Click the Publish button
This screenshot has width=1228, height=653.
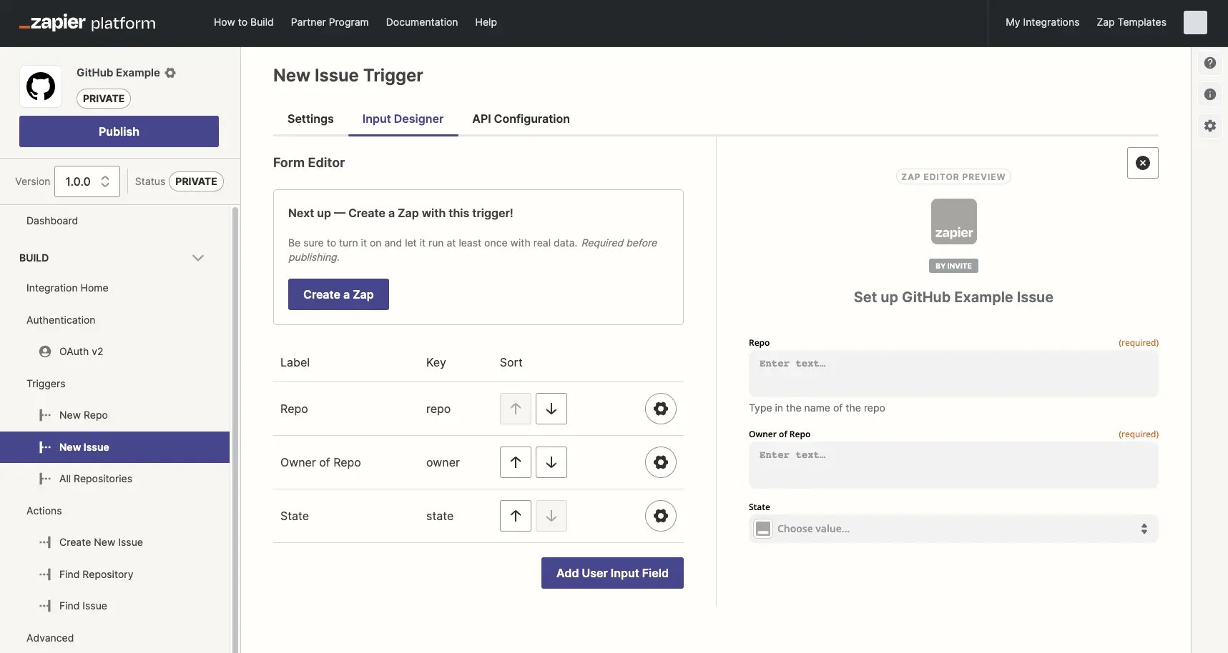pos(119,131)
